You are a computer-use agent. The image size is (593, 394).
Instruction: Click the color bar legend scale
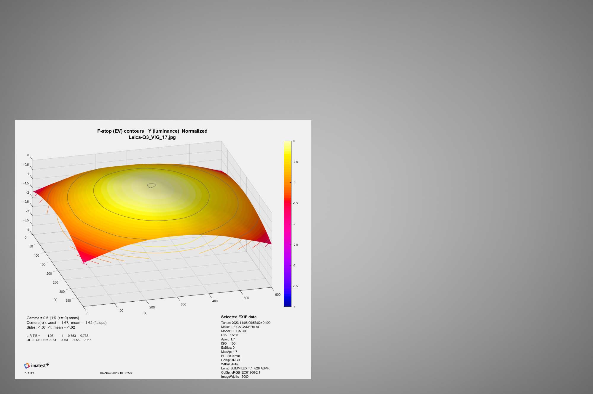(x=287, y=224)
